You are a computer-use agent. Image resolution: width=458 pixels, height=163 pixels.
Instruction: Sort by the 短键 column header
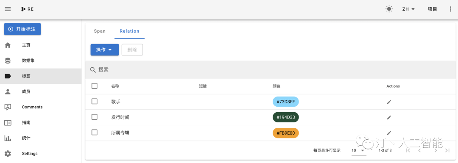click(x=203, y=86)
